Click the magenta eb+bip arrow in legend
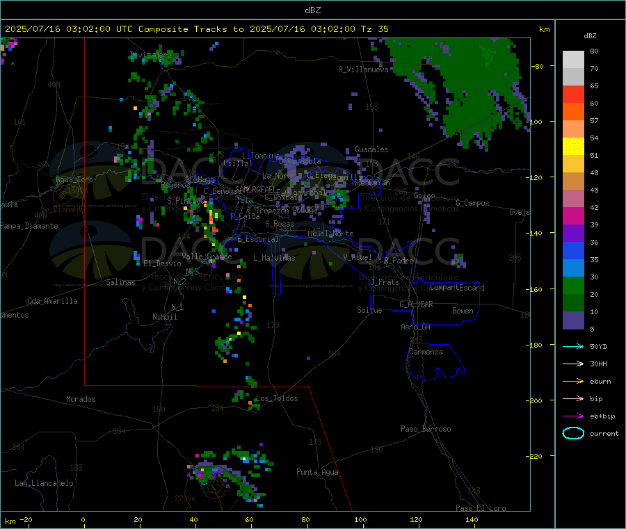This screenshot has width=626, height=529. (x=573, y=416)
